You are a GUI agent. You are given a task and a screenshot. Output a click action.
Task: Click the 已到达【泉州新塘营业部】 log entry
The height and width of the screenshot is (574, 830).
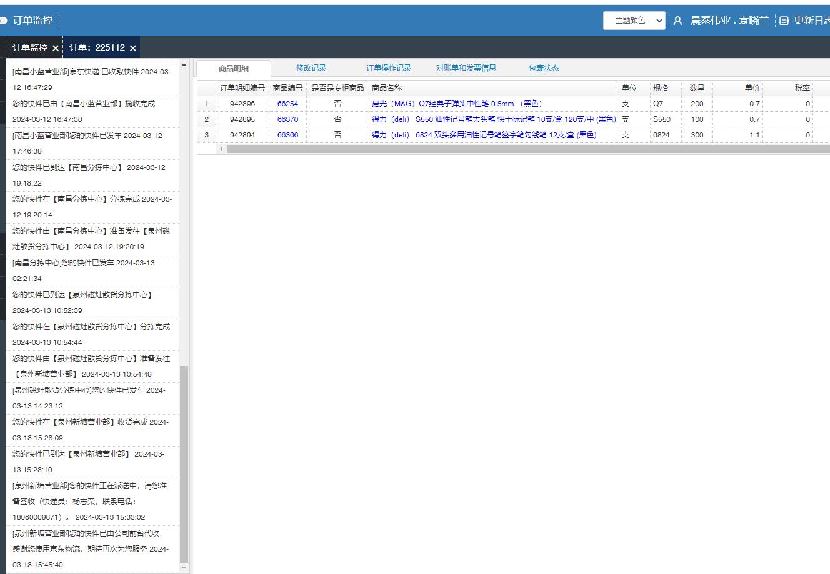coord(92,462)
